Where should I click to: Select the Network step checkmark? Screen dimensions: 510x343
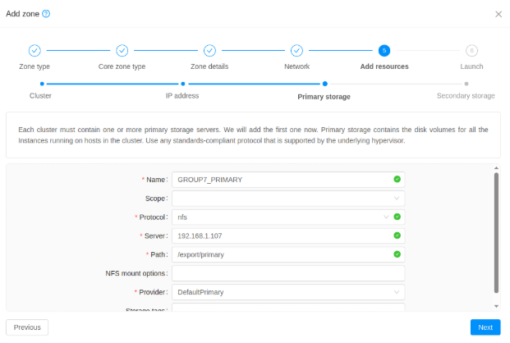296,50
